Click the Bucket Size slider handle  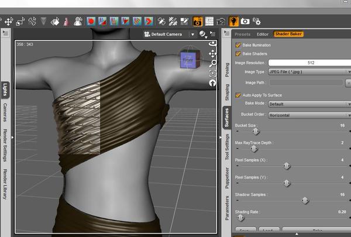pyautogui.click(x=256, y=132)
